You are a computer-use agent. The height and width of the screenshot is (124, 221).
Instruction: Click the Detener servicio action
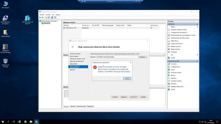coord(176,46)
